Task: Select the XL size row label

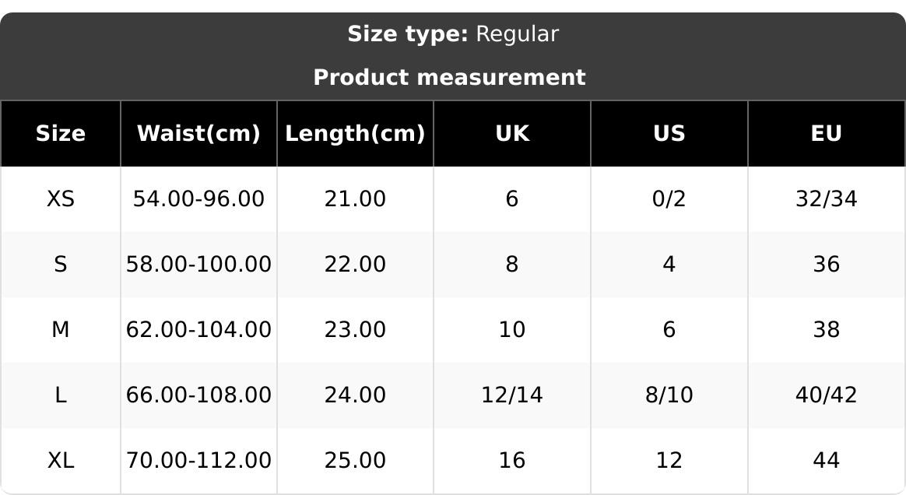Action: [x=61, y=461]
